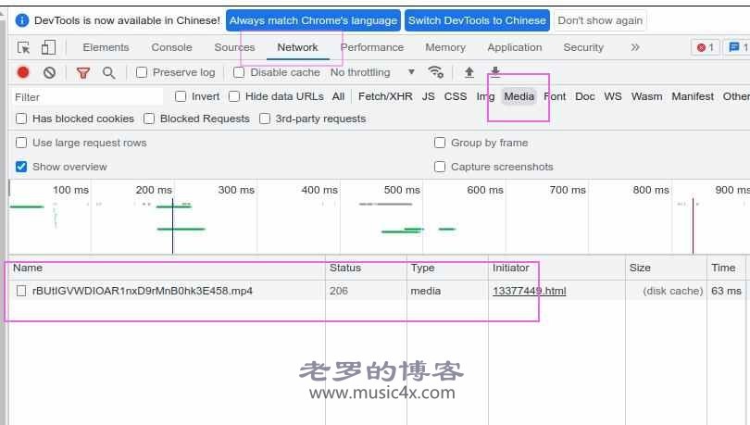The width and height of the screenshot is (750, 425).
Task: Open network conditions wifi icon
Action: click(435, 72)
